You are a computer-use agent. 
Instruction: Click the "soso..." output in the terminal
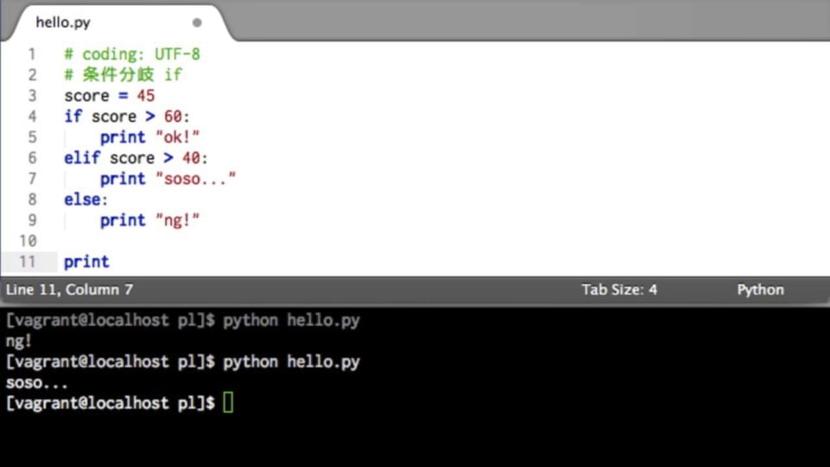pos(37,382)
